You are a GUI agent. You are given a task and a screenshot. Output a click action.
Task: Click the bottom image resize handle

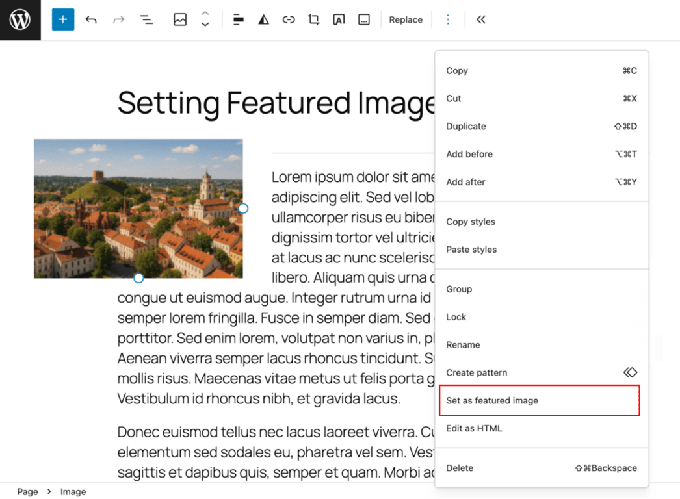click(x=138, y=277)
